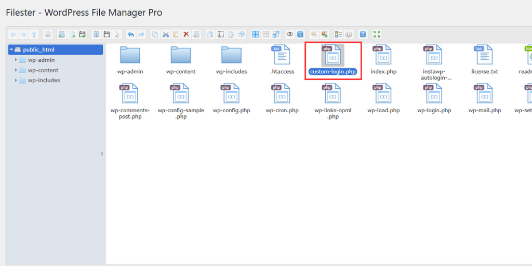Select the wp-content folder in file pane
The width and height of the screenshot is (532, 266).
(181, 60)
